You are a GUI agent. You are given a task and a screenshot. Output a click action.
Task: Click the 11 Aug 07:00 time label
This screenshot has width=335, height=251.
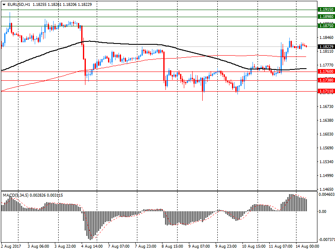click(x=281, y=246)
